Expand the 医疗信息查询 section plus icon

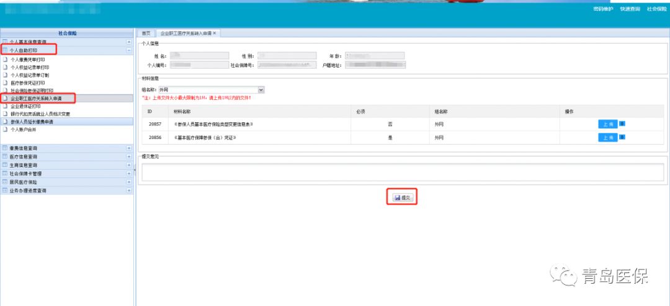(x=129, y=157)
